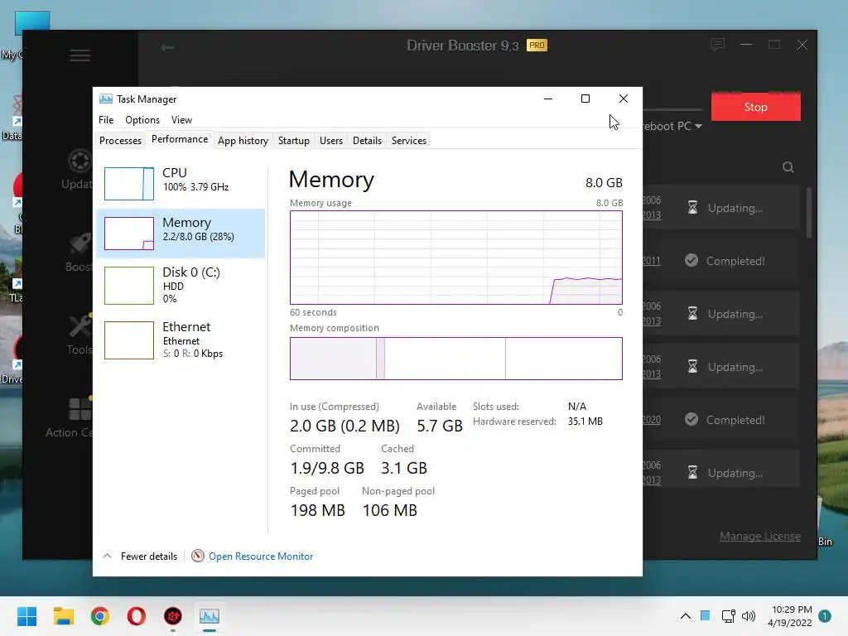Viewport: 848px width, 636px height.
Task: Maximize the Task Manager window
Action: (585, 99)
